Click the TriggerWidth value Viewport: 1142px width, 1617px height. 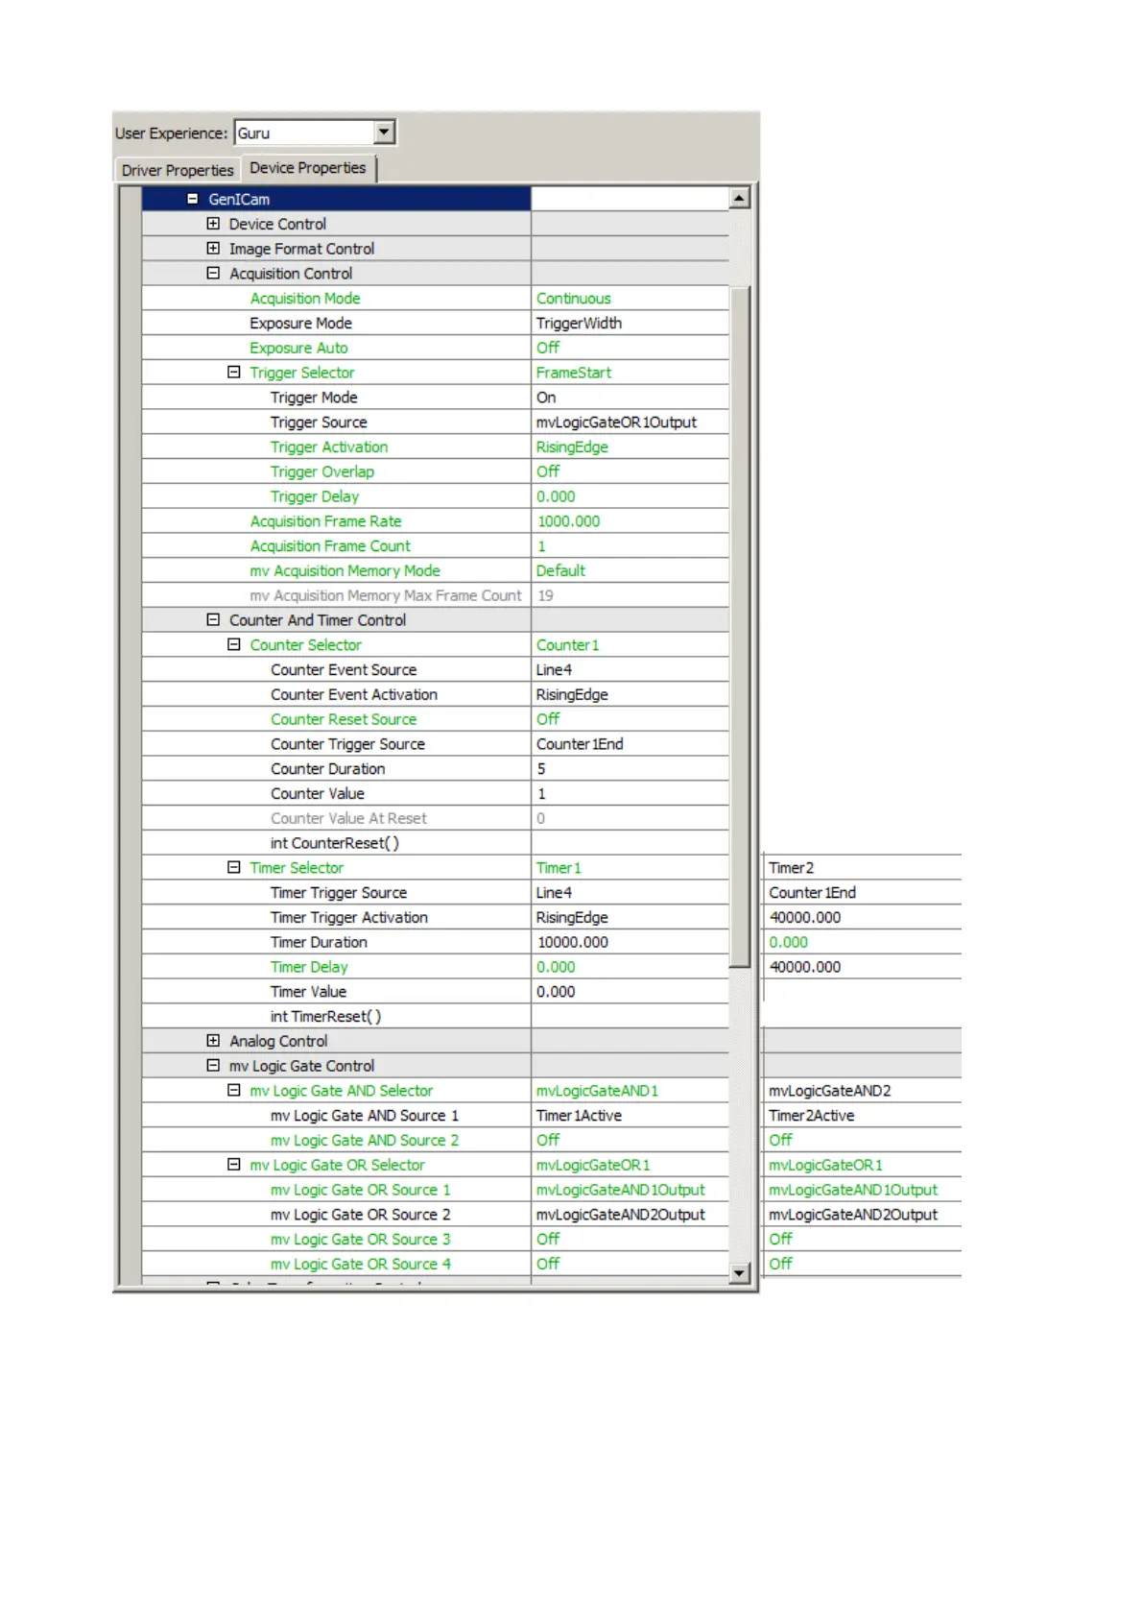(579, 324)
